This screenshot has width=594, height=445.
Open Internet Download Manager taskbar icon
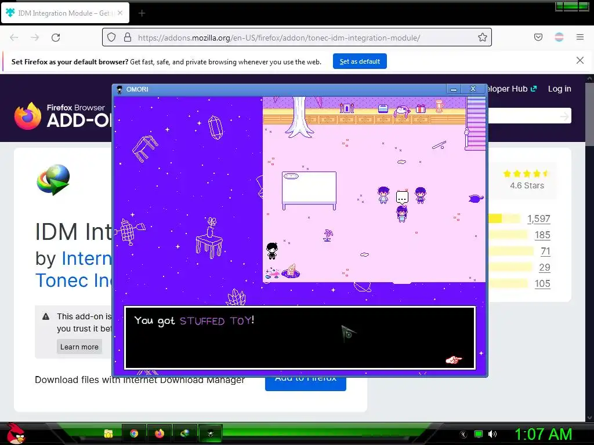click(185, 433)
